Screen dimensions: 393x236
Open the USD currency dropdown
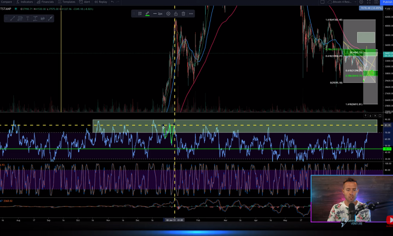[x=388, y=9]
